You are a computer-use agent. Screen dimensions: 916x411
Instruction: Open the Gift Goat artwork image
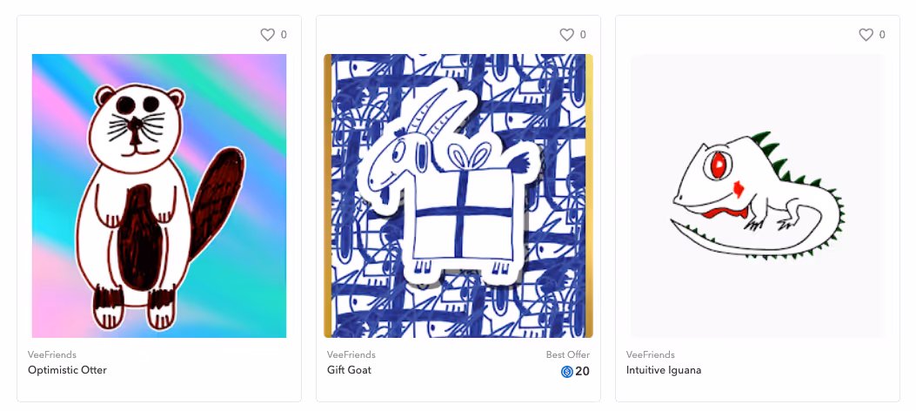tap(458, 196)
